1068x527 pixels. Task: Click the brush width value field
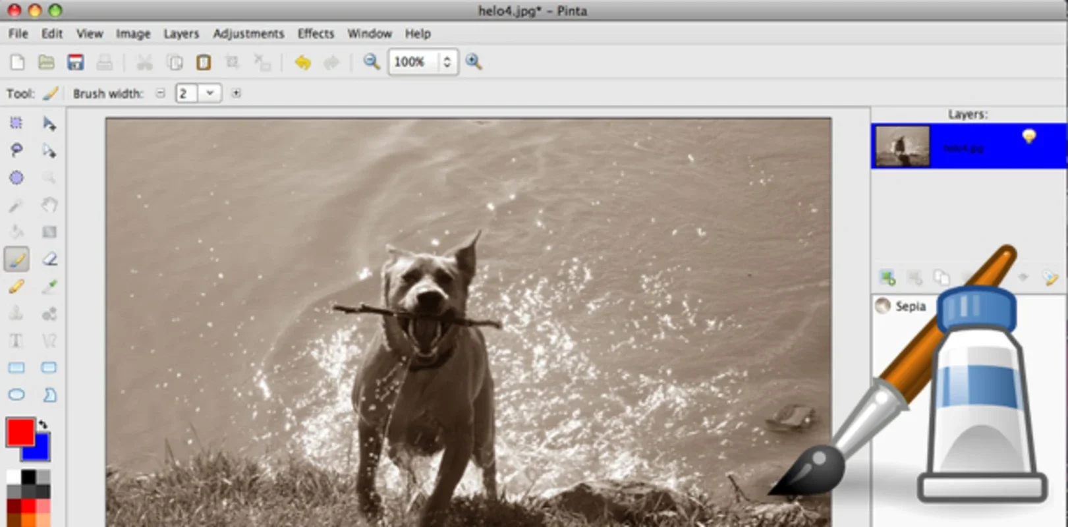tap(187, 93)
